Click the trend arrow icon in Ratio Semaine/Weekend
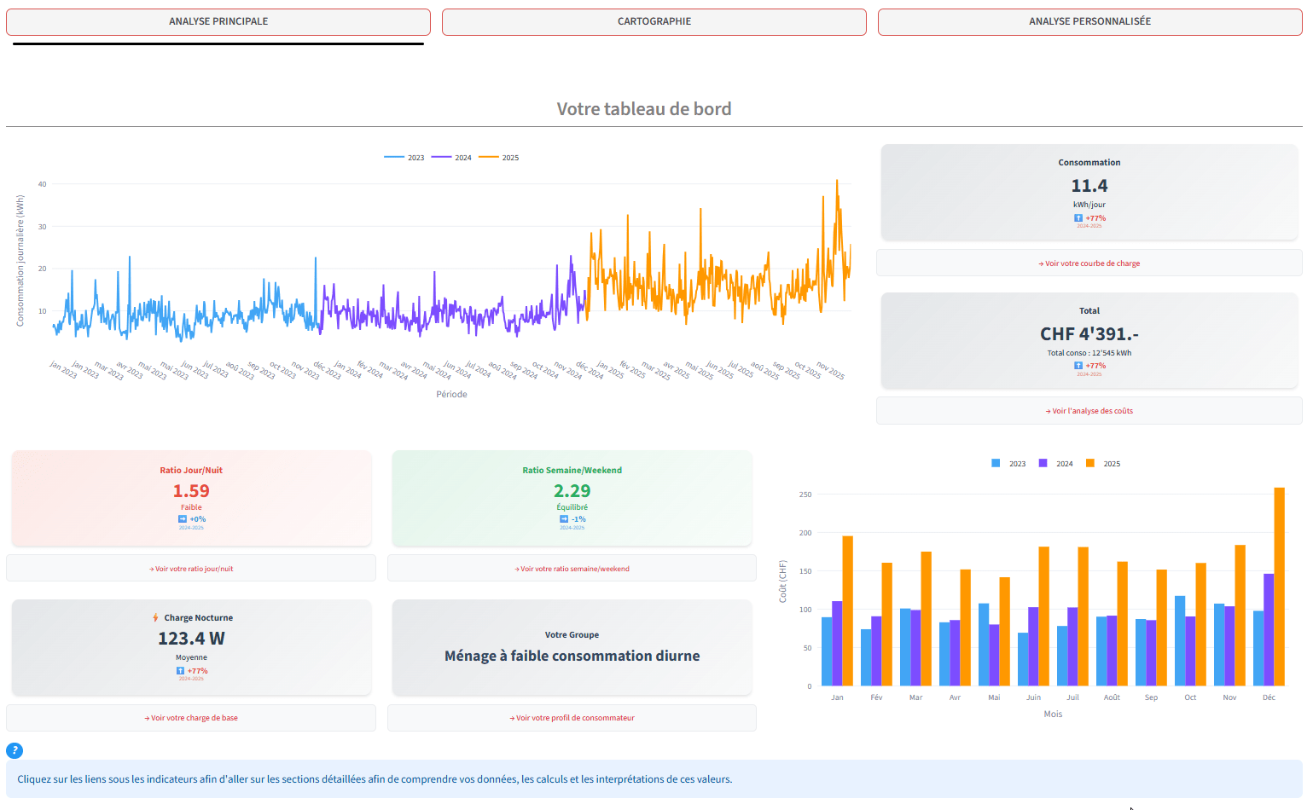The image size is (1313, 810). pyautogui.click(x=564, y=519)
